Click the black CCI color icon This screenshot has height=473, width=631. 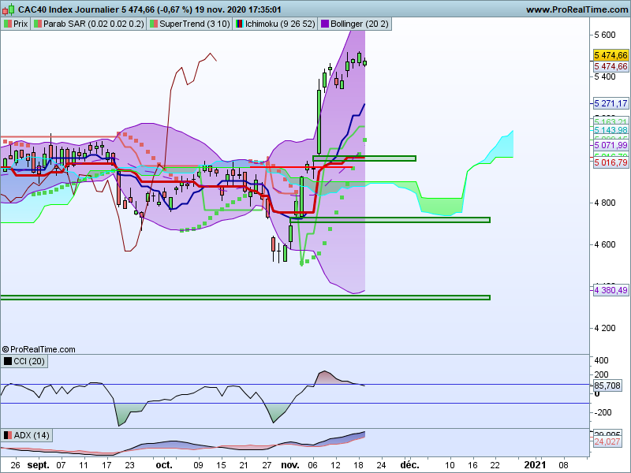8,361
